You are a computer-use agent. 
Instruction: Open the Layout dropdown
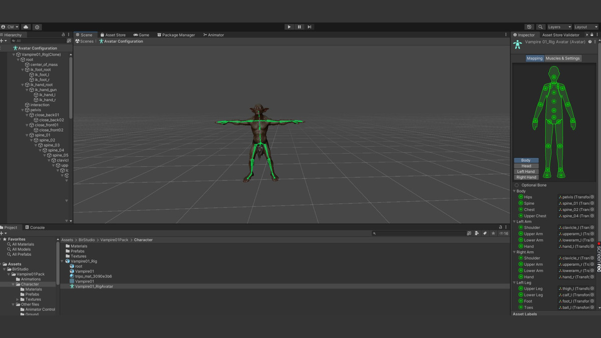point(585,27)
